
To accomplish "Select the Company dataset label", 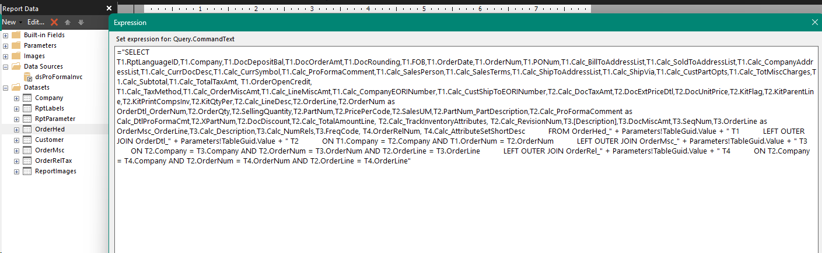I will point(49,98).
